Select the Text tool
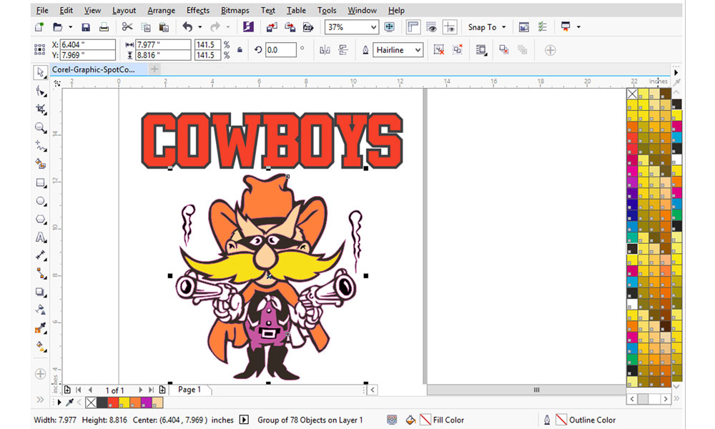 point(41,237)
